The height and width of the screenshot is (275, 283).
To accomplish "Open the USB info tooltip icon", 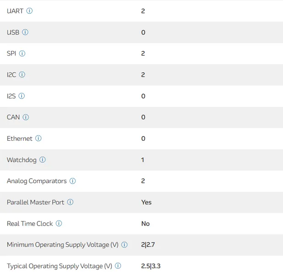I will (25, 32).
